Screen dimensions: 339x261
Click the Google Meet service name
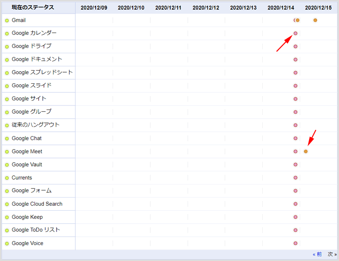pyautogui.click(x=27, y=151)
